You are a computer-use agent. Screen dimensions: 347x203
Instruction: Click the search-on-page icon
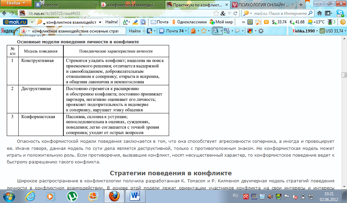(143, 22)
